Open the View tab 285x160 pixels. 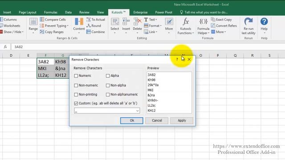(100, 12)
